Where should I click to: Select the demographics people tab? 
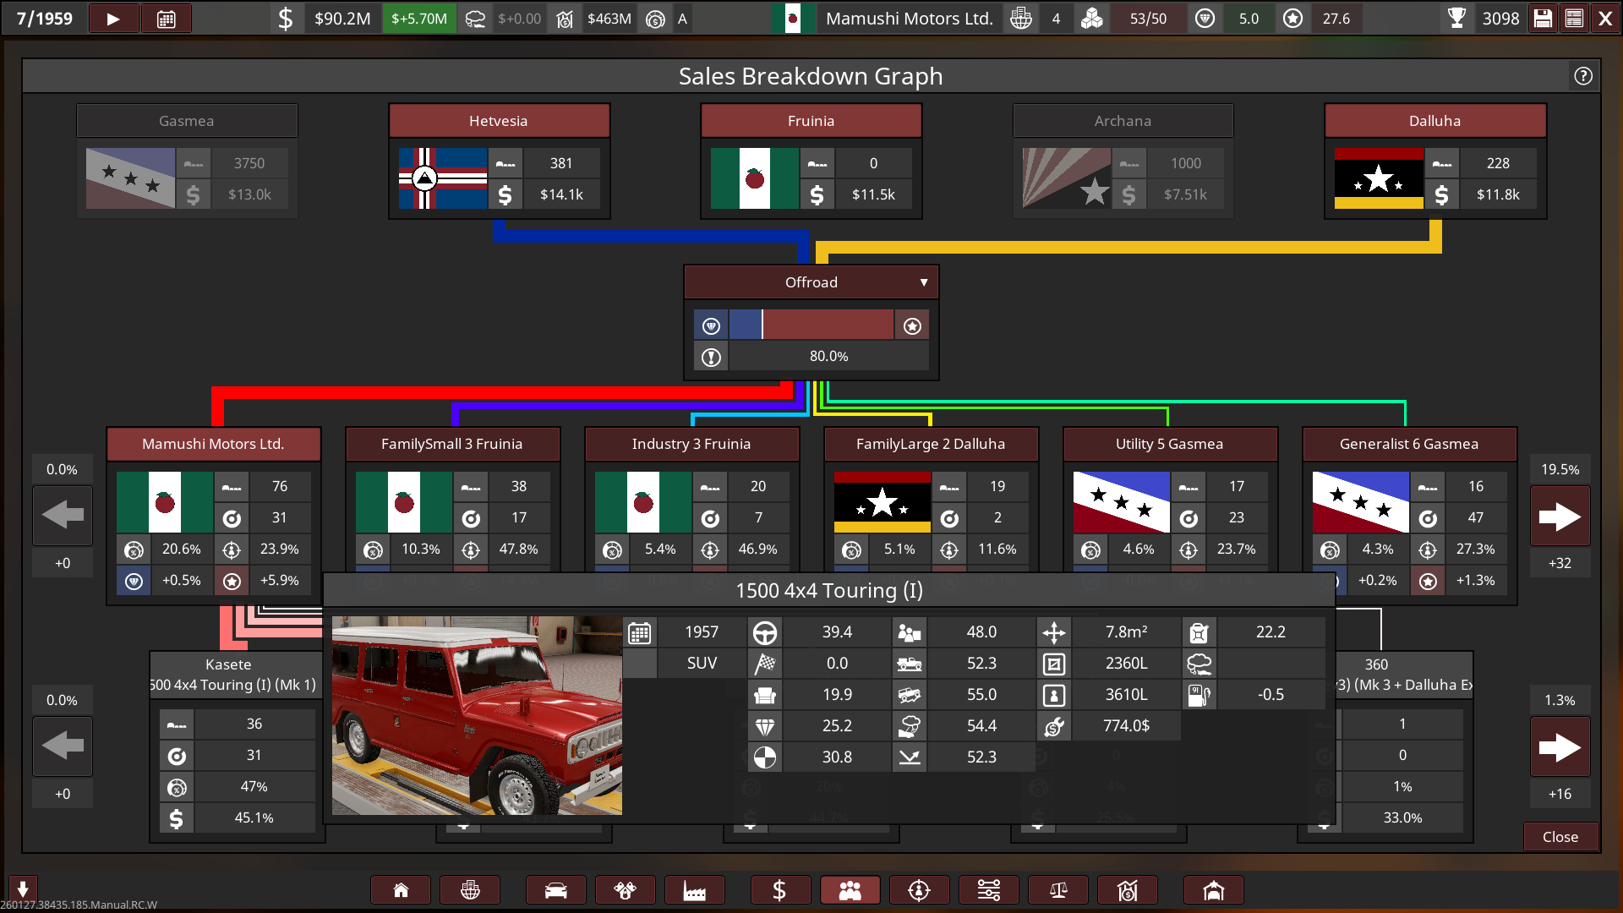click(850, 890)
